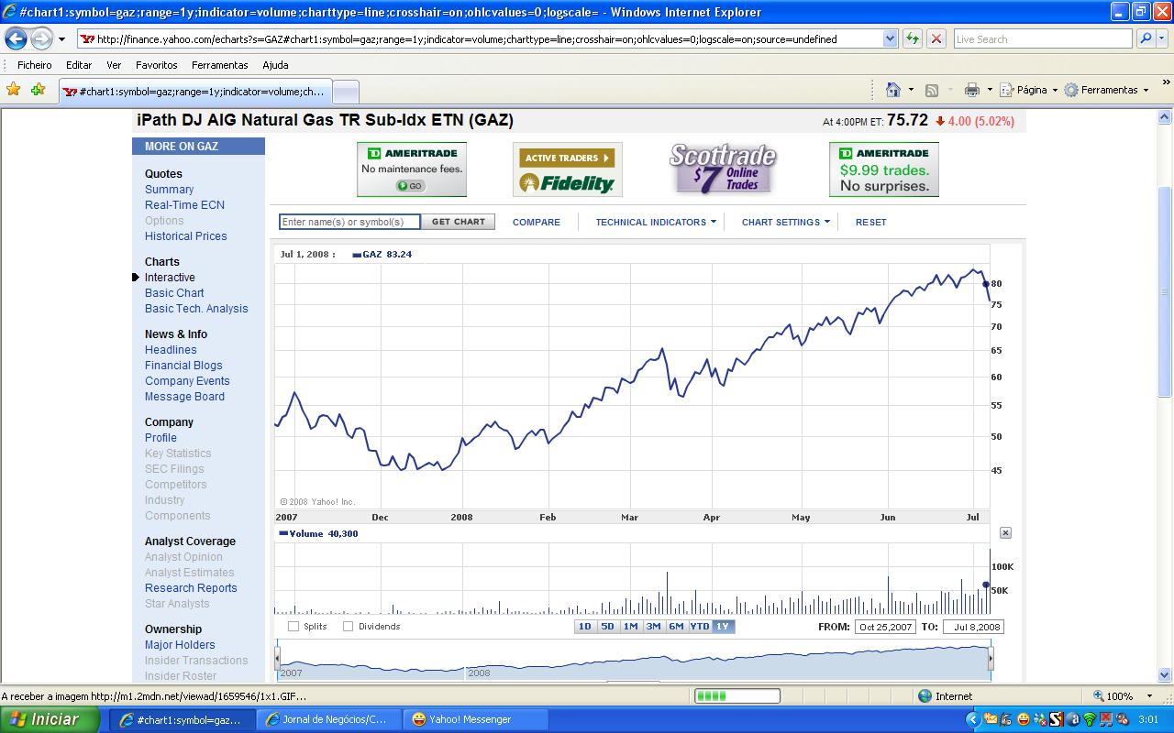Open the Chart Settings dropdown
This screenshot has height=733, width=1174.
(786, 222)
